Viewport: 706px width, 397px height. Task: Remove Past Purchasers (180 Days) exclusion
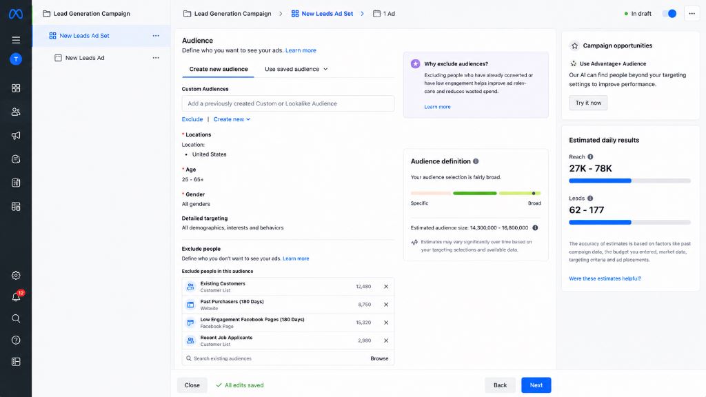tap(386, 305)
